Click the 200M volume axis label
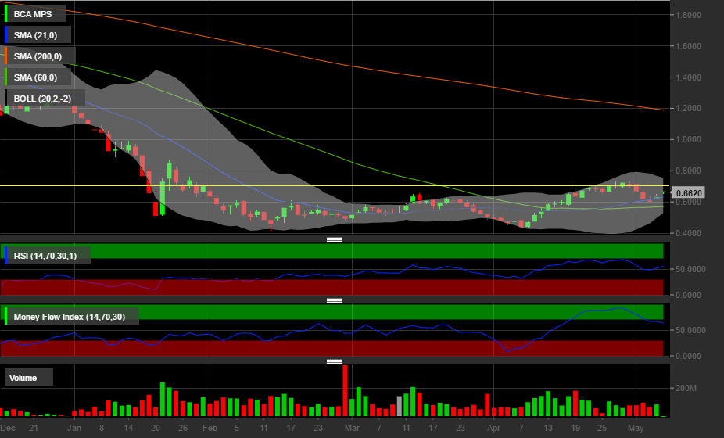 [686, 388]
